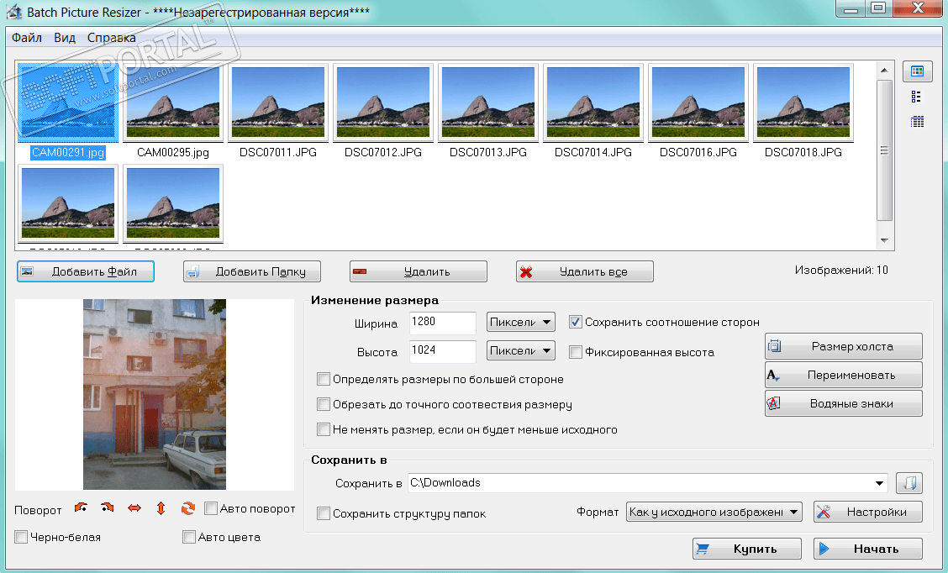Image resolution: width=948 pixels, height=573 pixels.
Task: Enable Обрезать до точного соответствия размеру
Action: (324, 404)
